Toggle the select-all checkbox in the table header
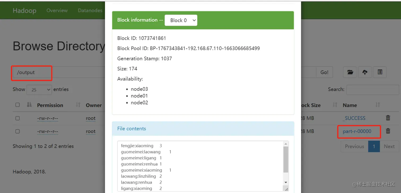 18,105
